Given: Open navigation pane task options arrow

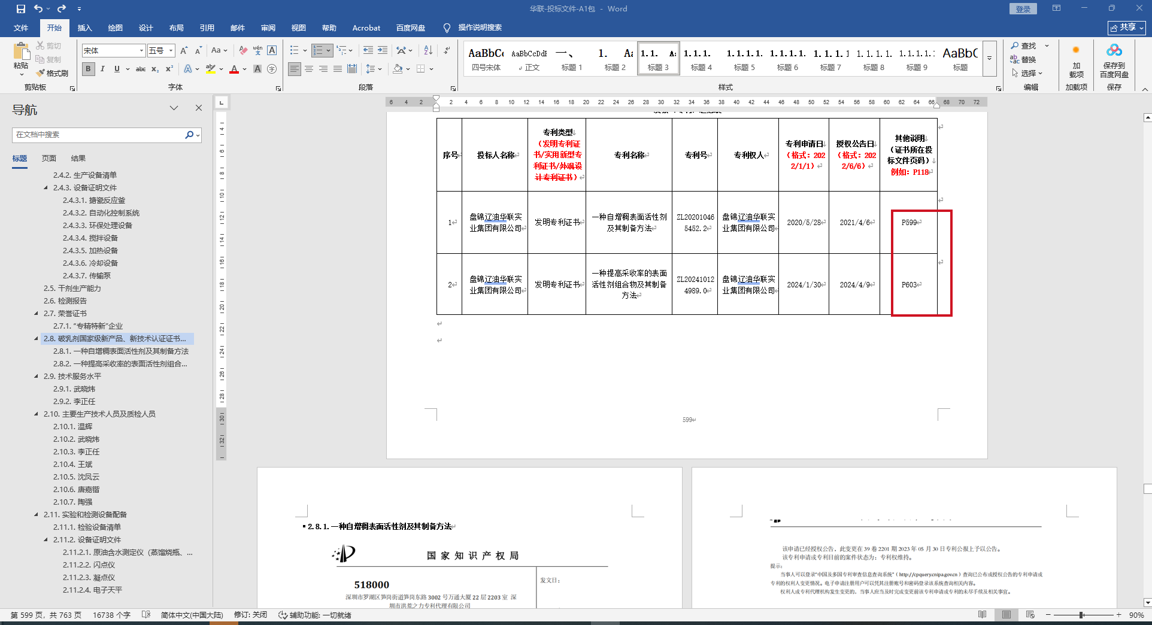Looking at the screenshot, I should point(174,108).
